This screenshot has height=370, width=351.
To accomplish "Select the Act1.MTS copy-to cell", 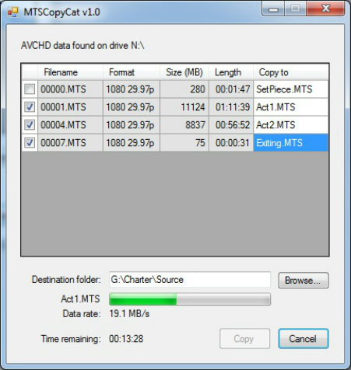I will point(291,107).
